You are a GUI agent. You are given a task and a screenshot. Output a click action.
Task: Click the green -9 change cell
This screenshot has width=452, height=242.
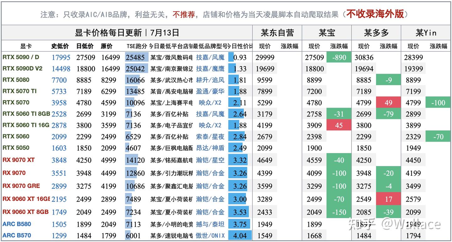tap(388, 80)
